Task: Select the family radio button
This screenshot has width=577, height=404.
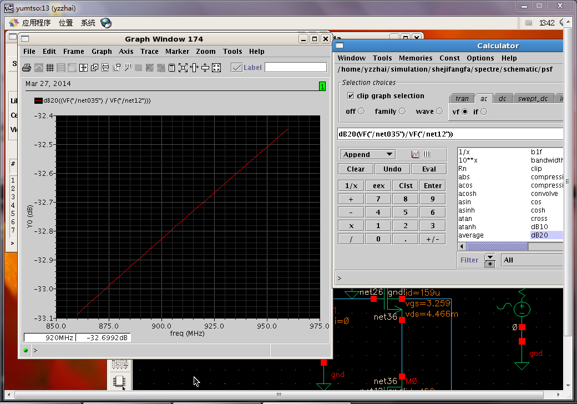Action: point(402,111)
